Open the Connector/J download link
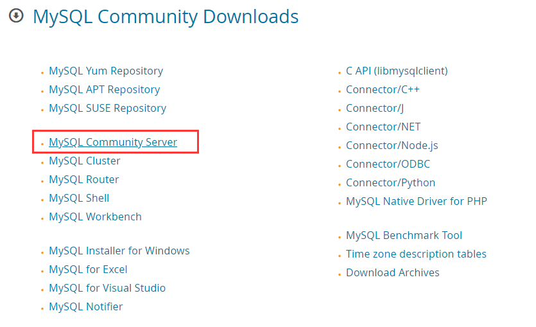Viewport: 536px width, 327px height. coord(375,108)
